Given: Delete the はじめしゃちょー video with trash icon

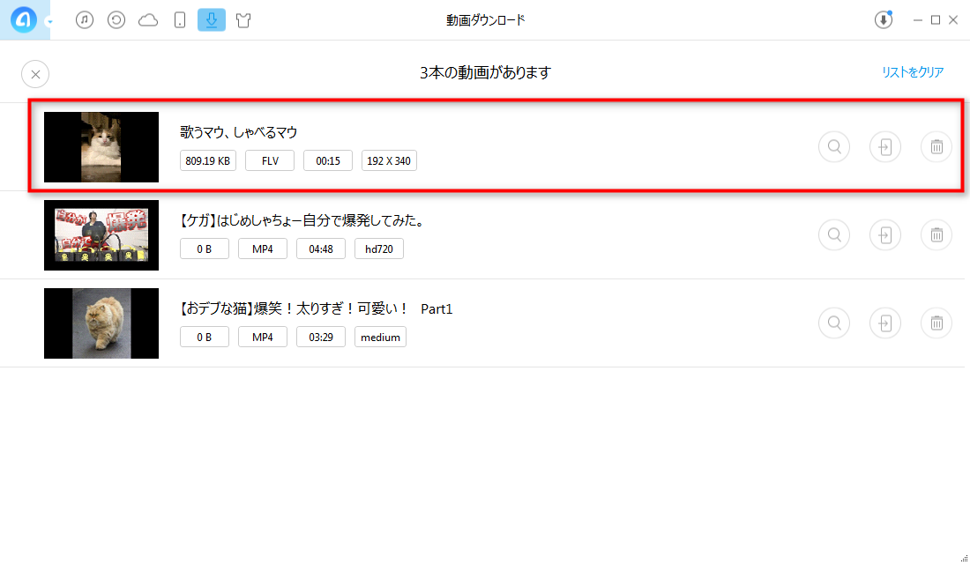Looking at the screenshot, I should click(x=936, y=235).
